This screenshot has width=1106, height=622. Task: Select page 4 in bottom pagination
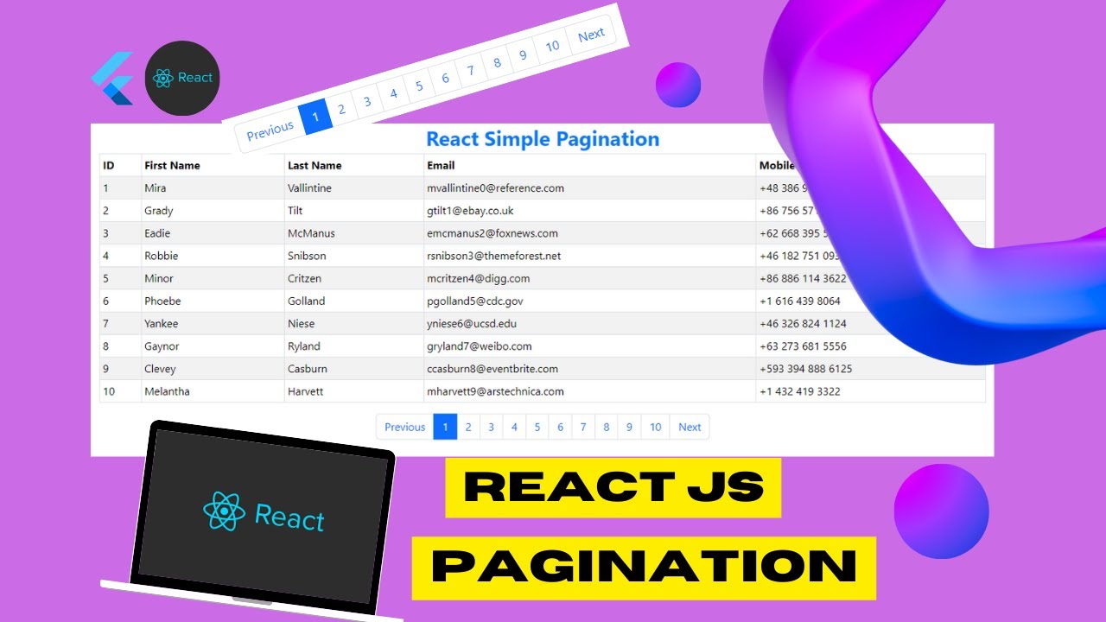[x=514, y=427]
